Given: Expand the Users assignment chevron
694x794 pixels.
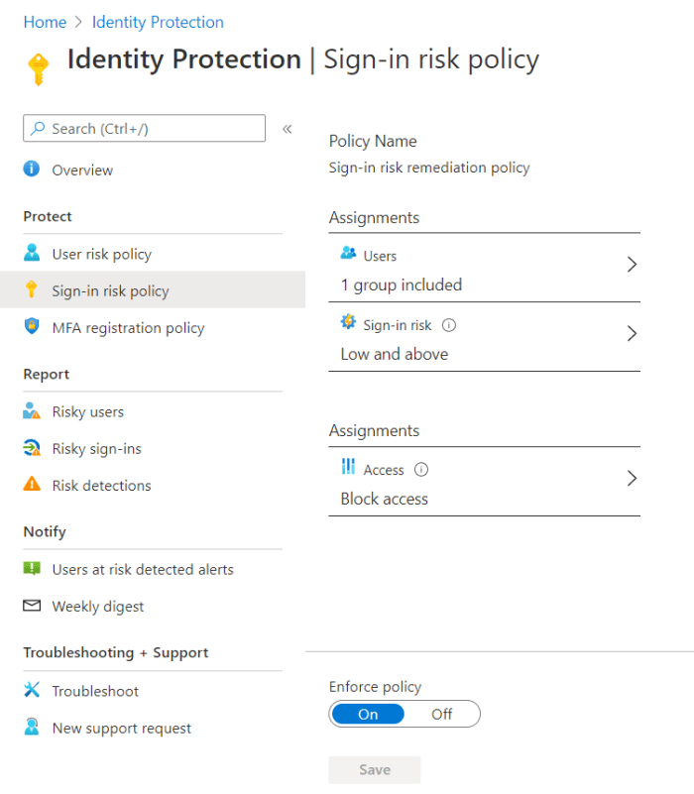Looking at the screenshot, I should click(x=632, y=265).
